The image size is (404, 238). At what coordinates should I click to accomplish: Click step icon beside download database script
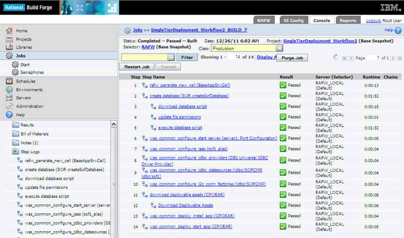154,106
